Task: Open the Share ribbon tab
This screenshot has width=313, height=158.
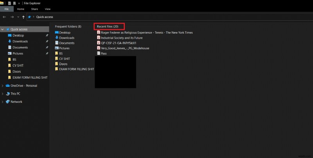Action: pyautogui.click(x=34, y=9)
